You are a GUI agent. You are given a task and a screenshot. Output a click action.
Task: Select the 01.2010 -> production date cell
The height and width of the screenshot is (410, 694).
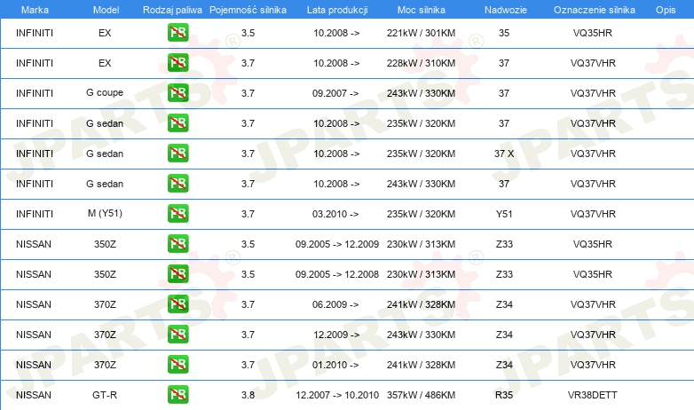pyautogui.click(x=335, y=365)
